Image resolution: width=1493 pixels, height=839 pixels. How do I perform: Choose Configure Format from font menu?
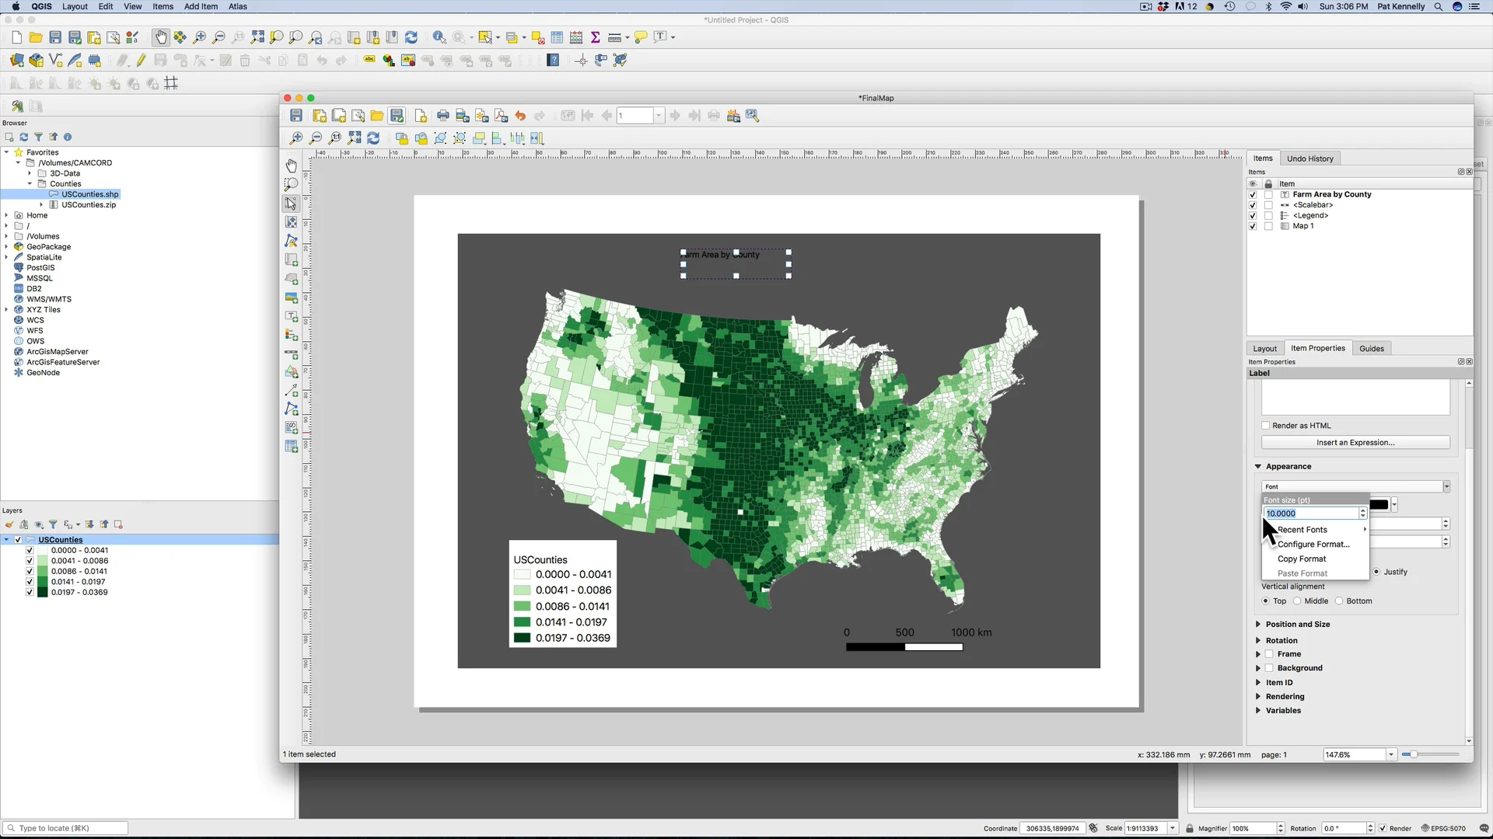(x=1313, y=545)
